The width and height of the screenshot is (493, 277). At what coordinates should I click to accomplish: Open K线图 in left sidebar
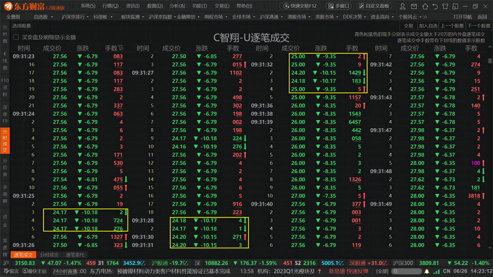point(5,60)
